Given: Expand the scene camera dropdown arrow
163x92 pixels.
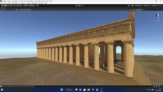Looking at the screenshot, I should (135, 10).
